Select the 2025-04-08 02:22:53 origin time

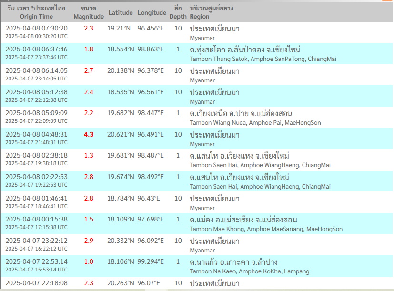pyautogui.click(x=36, y=177)
